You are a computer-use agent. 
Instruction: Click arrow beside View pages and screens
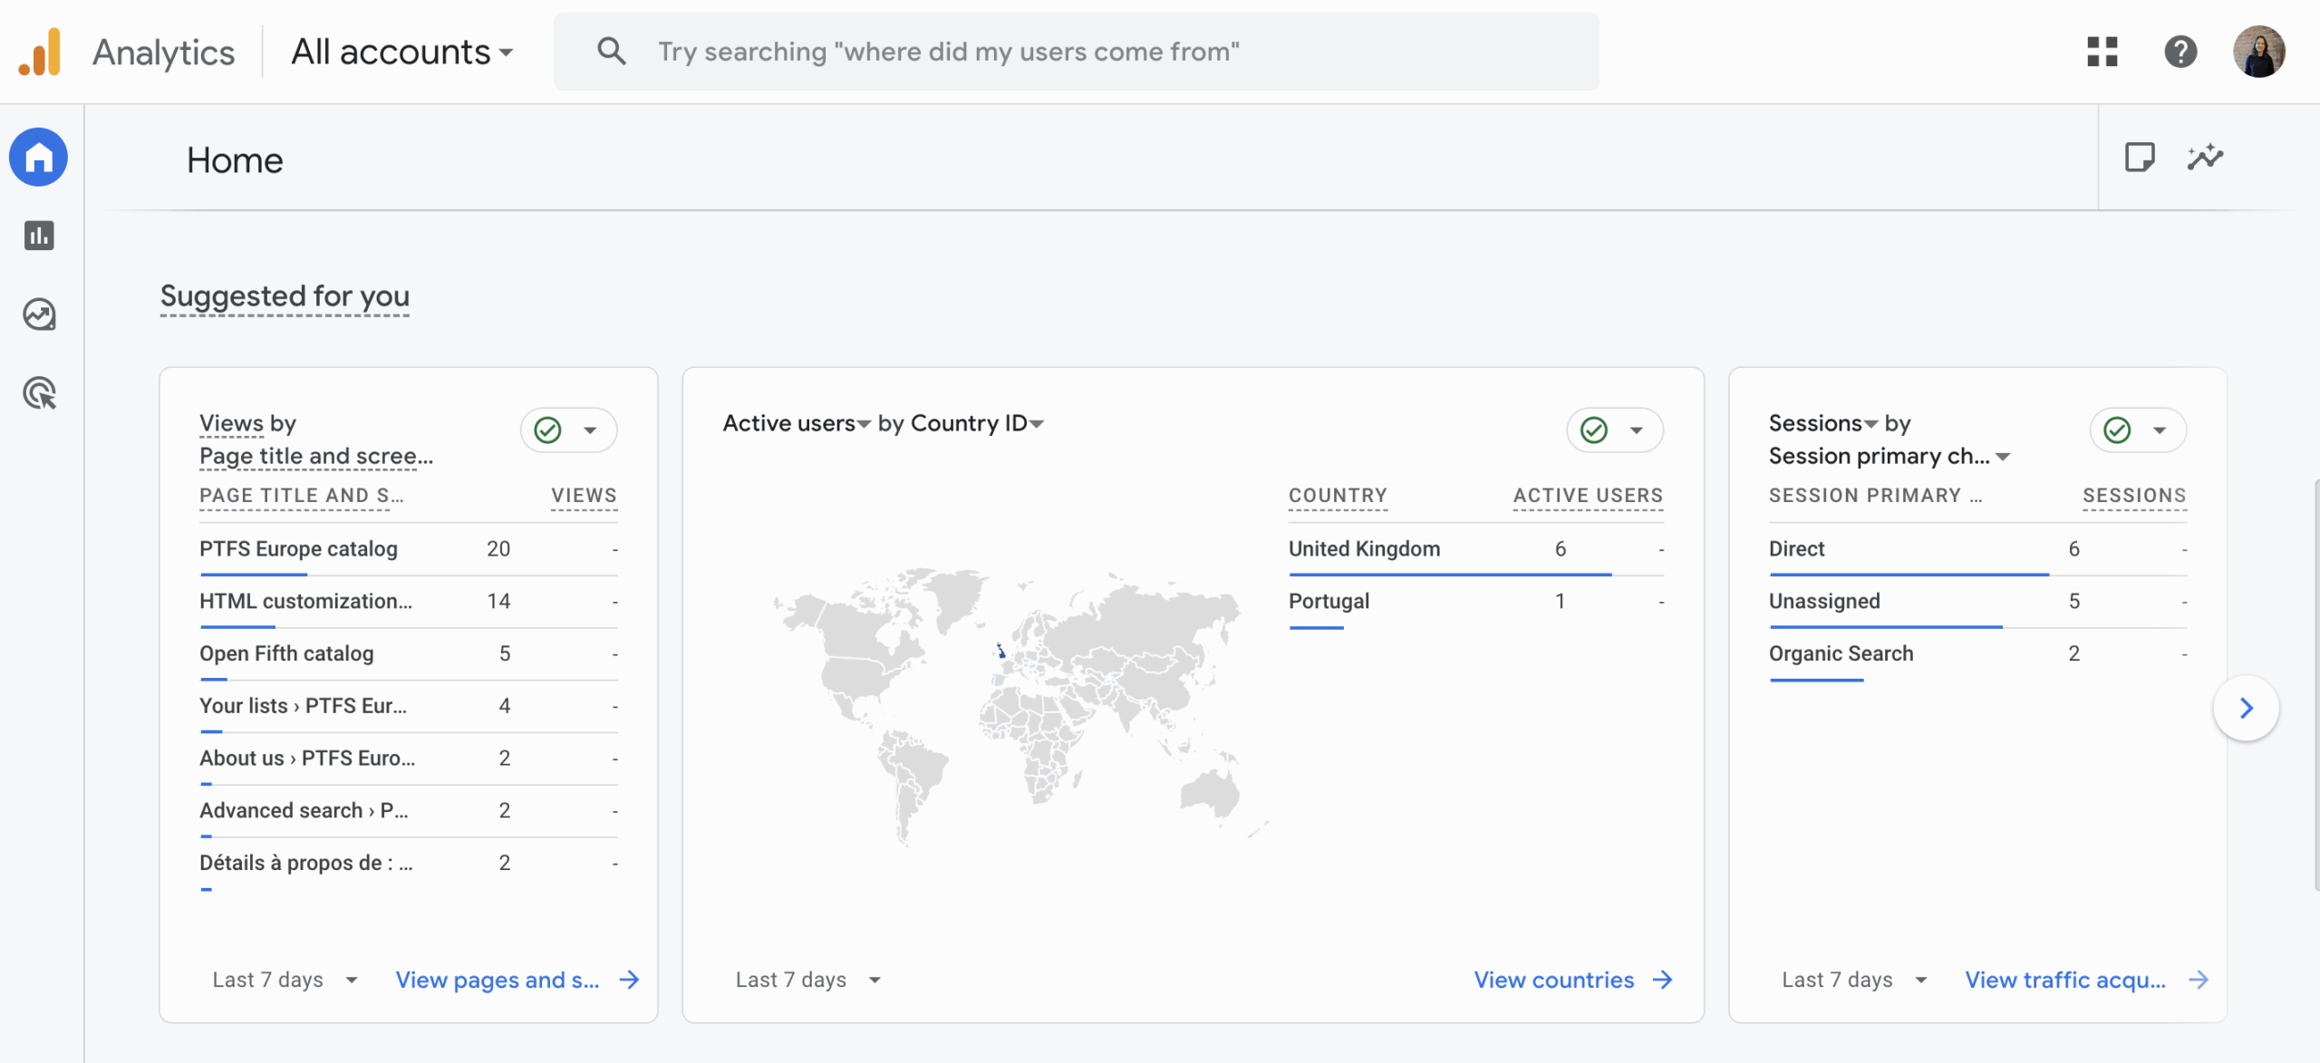click(630, 980)
